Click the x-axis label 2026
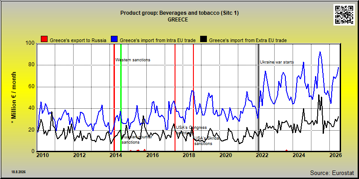 [x=336, y=155]
